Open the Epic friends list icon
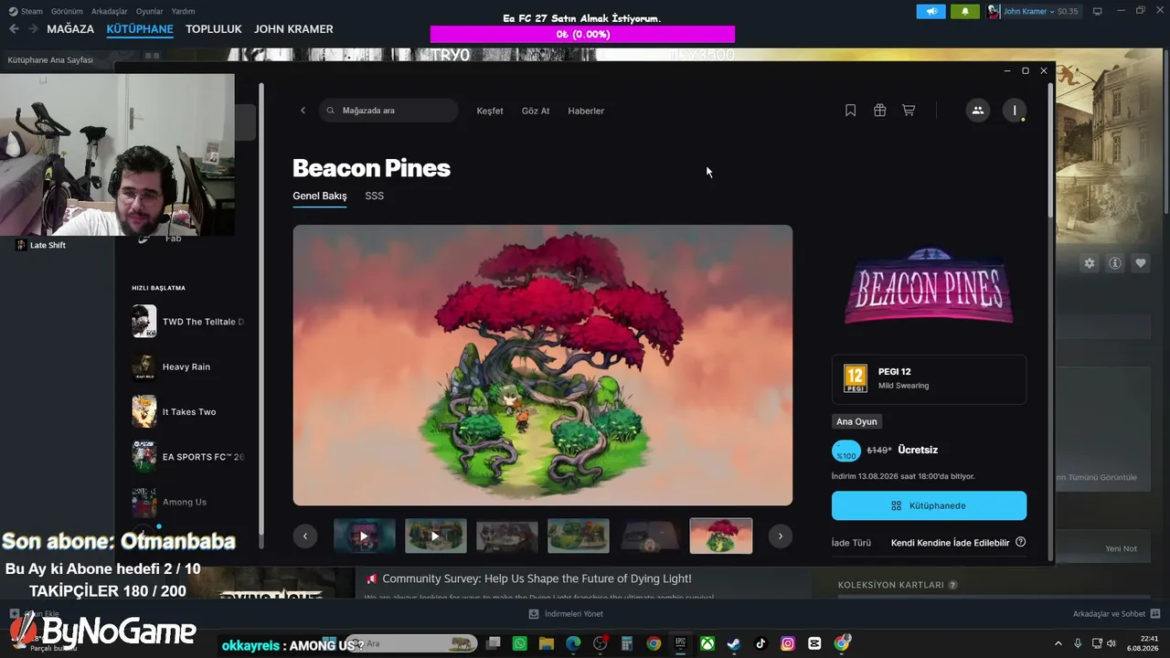Image resolution: width=1170 pixels, height=658 pixels. point(977,111)
